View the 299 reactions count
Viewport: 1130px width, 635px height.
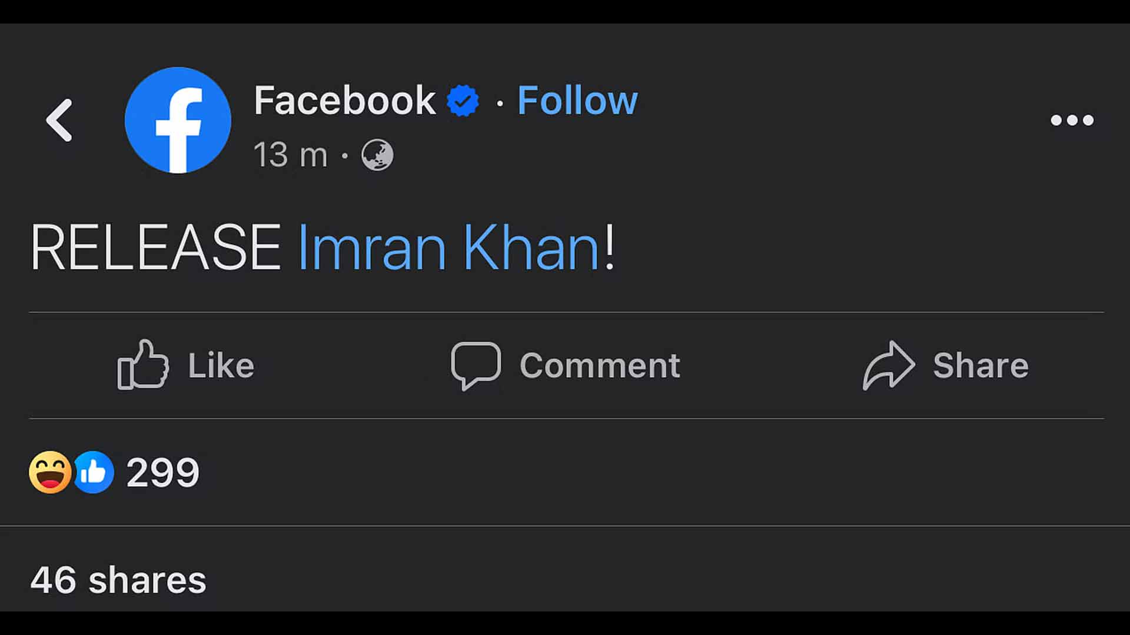tap(163, 472)
